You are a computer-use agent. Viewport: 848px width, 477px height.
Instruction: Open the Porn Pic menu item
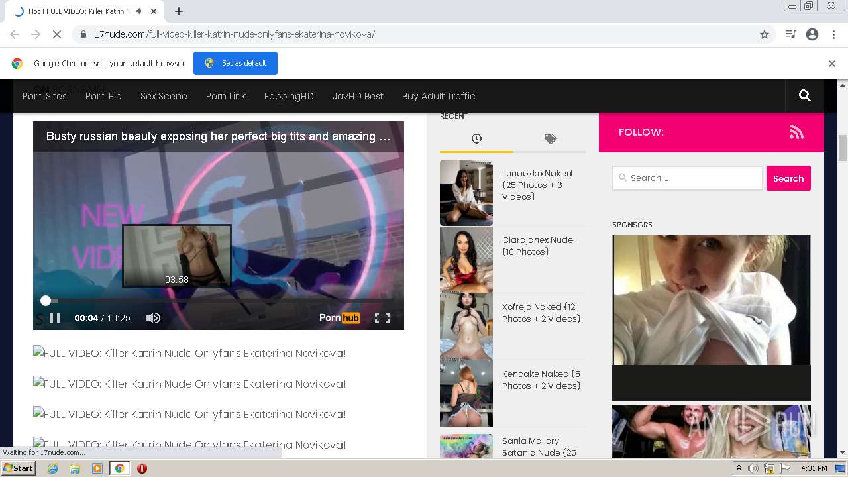click(103, 96)
